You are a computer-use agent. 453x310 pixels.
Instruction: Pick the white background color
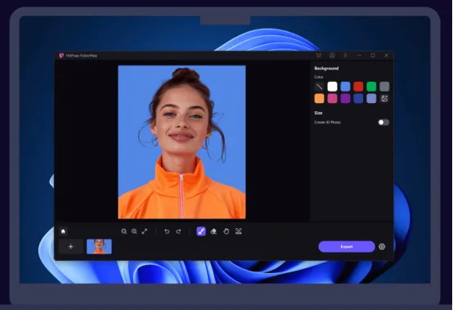click(332, 87)
